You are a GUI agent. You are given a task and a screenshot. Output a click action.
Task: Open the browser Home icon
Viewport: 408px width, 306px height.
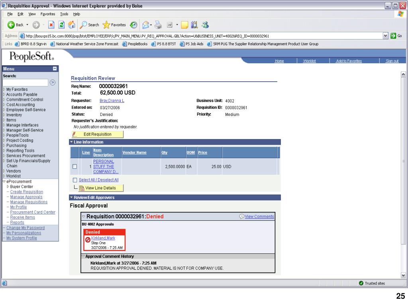pyautogui.click(x=72, y=25)
